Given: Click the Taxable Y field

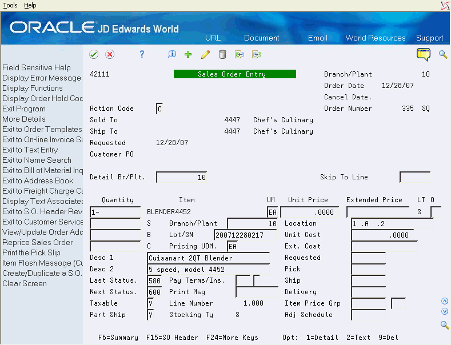Looking at the screenshot, I should coord(150,303).
